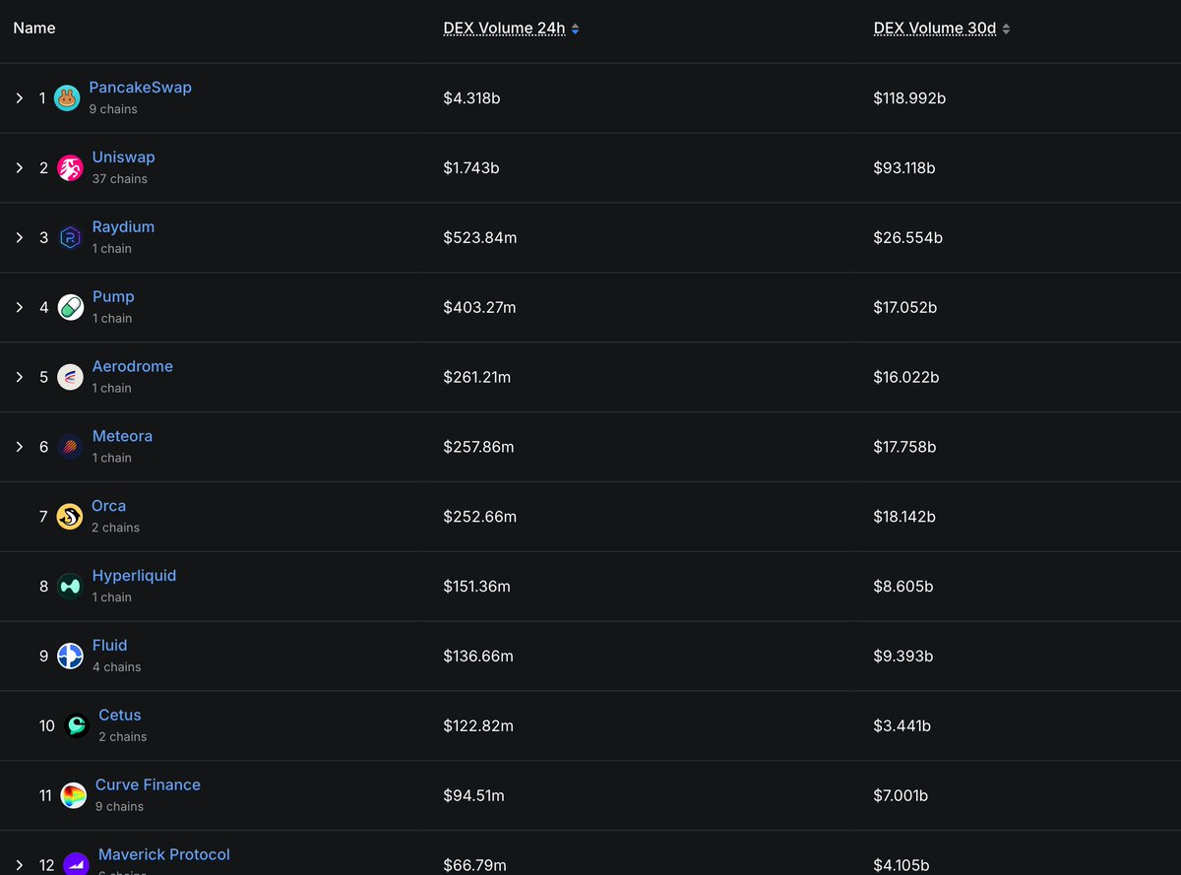This screenshot has width=1181, height=875.
Task: Click the $7.001b 30d volume cell
Action: pyautogui.click(x=901, y=796)
